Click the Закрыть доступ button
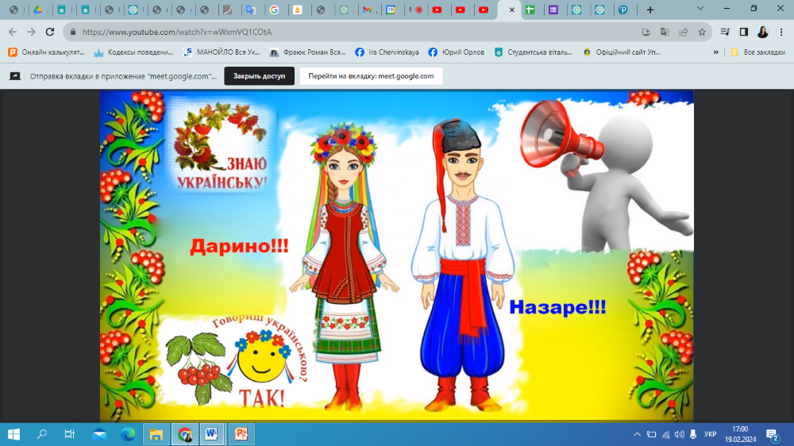This screenshot has height=446, width=794. click(x=259, y=76)
